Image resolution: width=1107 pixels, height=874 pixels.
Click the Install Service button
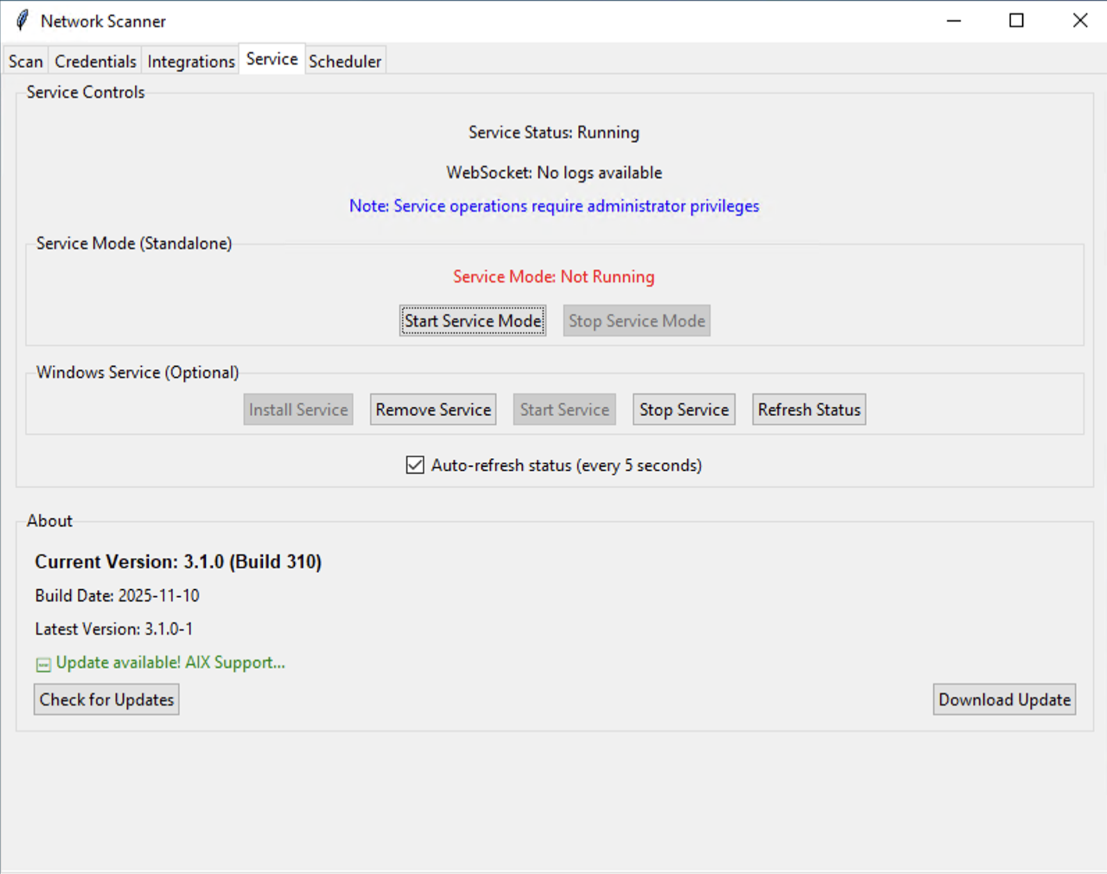298,409
